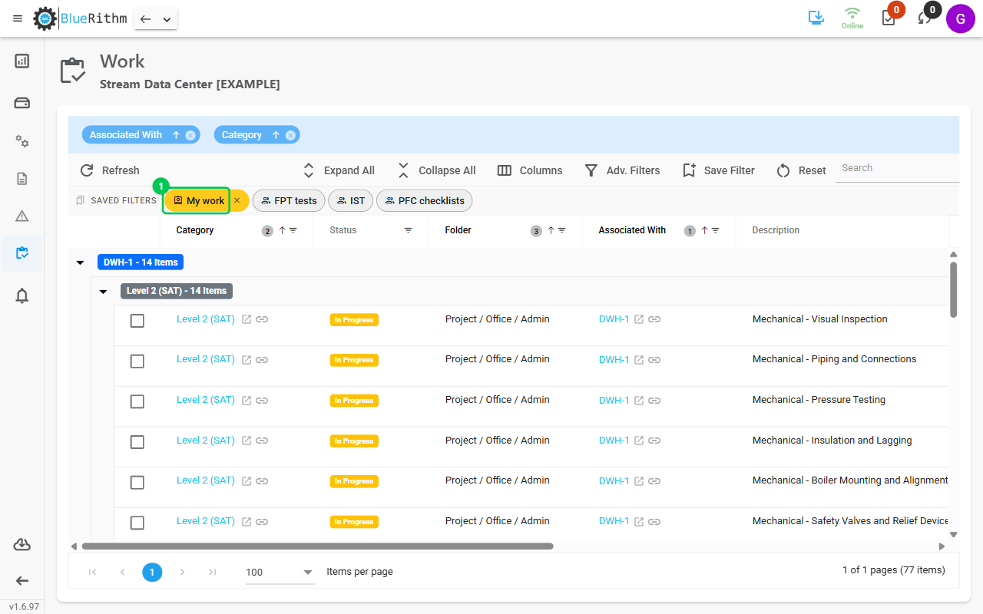Click the collapse sidebar left arrow
983x614 pixels.
point(22,581)
